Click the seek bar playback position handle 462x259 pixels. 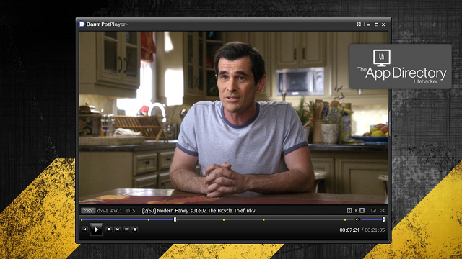click(175, 219)
